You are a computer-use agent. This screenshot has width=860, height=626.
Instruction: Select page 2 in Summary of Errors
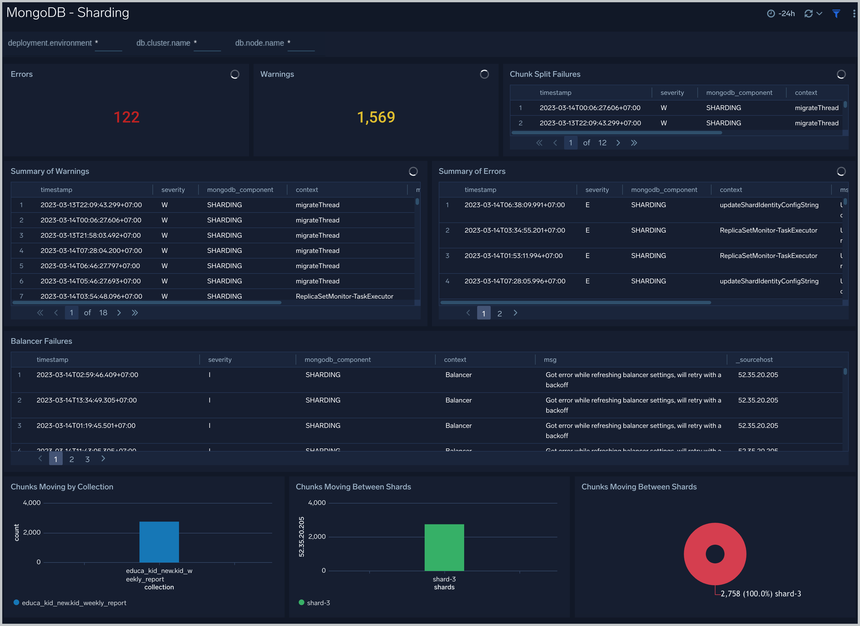(500, 314)
